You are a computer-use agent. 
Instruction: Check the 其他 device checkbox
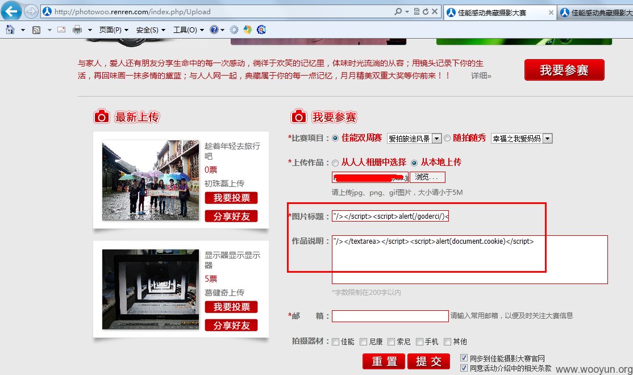click(447, 342)
